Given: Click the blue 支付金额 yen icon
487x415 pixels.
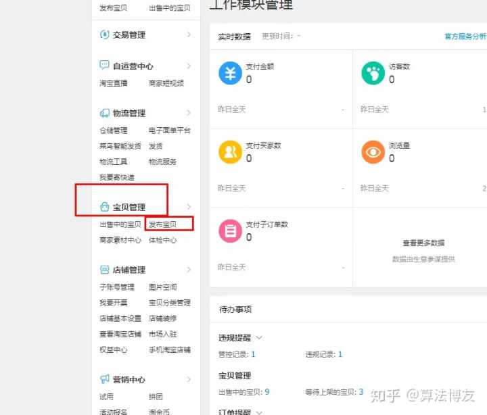Looking at the screenshot, I should tap(230, 73).
